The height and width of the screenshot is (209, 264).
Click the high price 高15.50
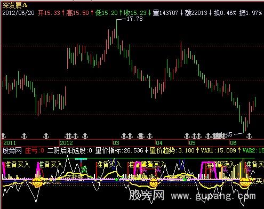[77, 13]
